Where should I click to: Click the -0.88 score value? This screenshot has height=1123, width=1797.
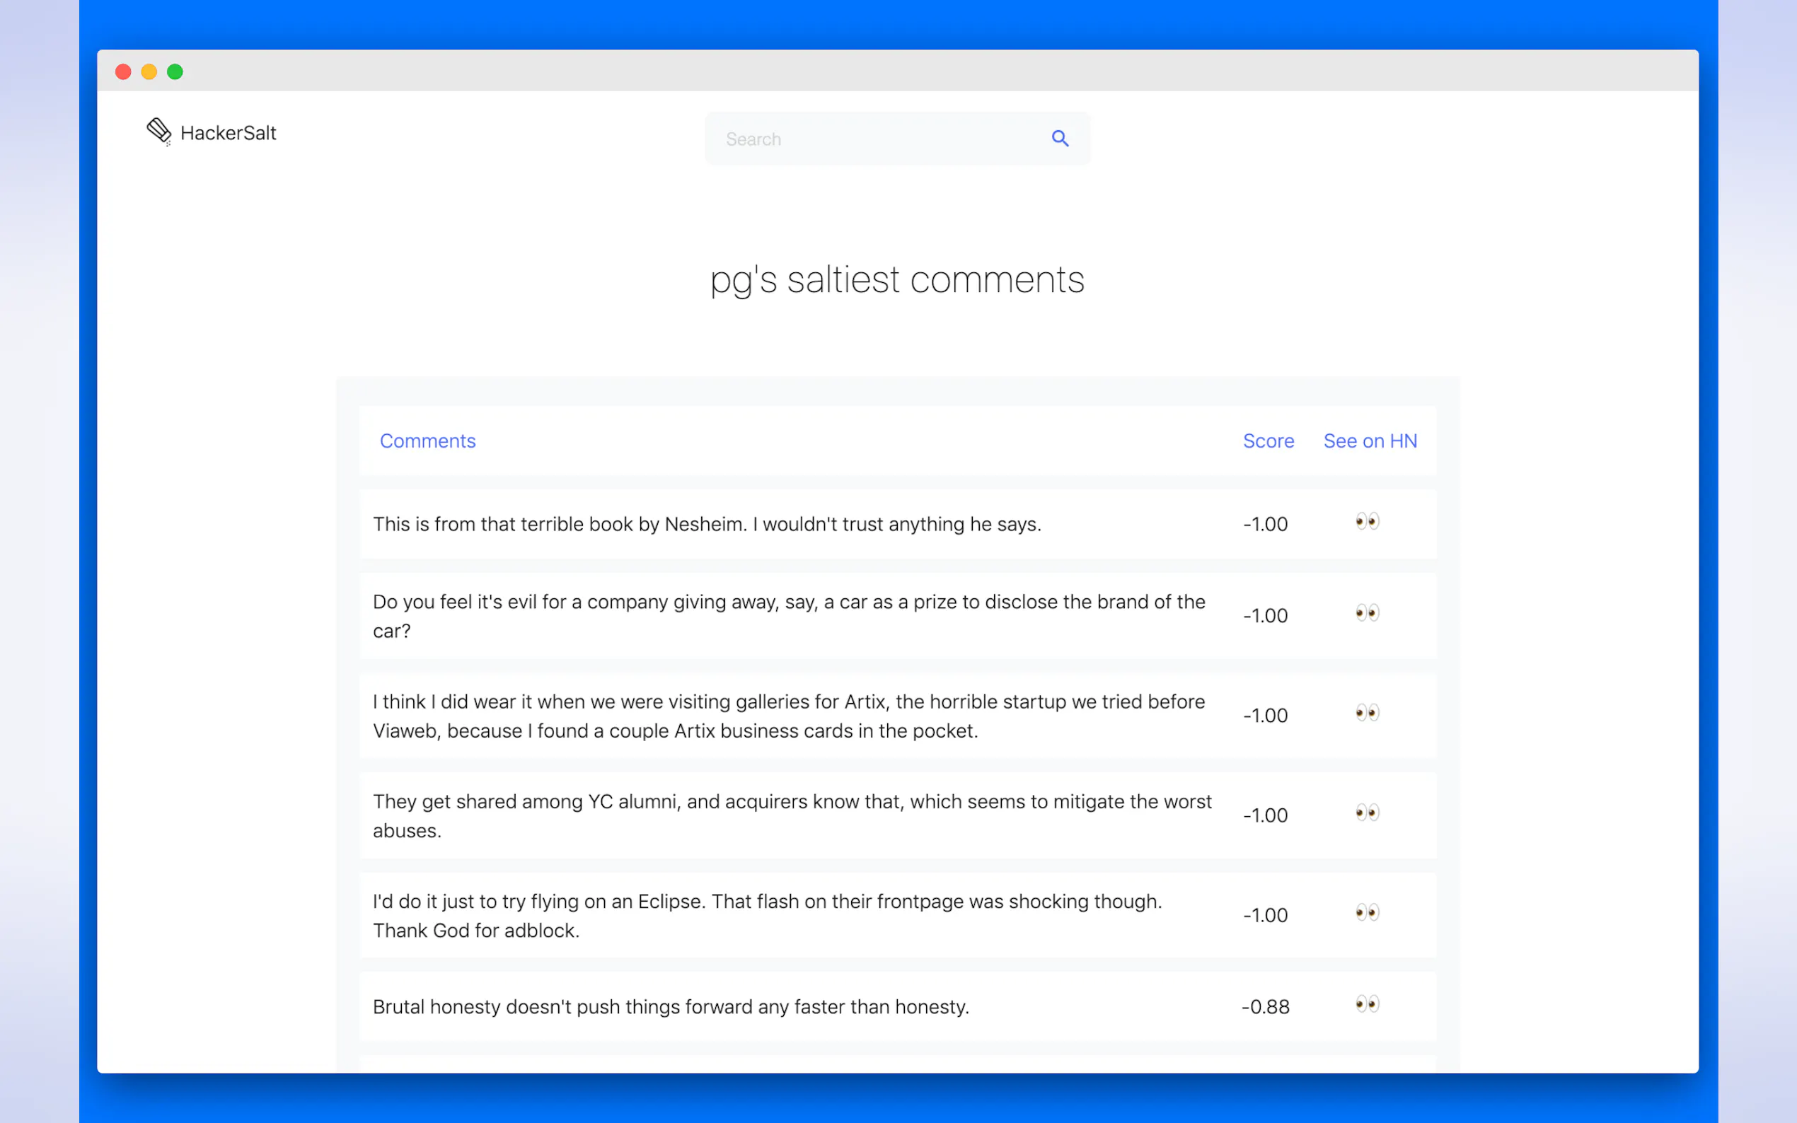(x=1265, y=1007)
